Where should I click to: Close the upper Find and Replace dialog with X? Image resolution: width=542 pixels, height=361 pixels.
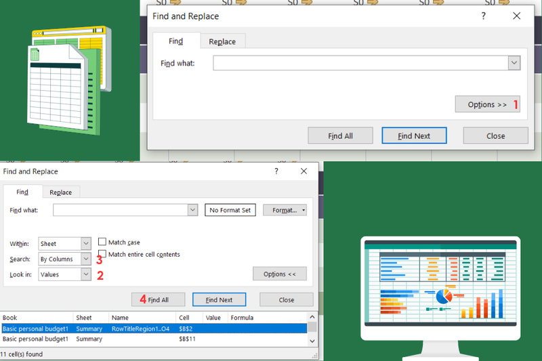pos(516,16)
